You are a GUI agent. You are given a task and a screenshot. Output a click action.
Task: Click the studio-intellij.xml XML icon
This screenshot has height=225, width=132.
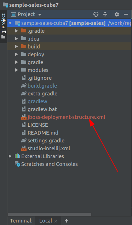tap(24, 148)
